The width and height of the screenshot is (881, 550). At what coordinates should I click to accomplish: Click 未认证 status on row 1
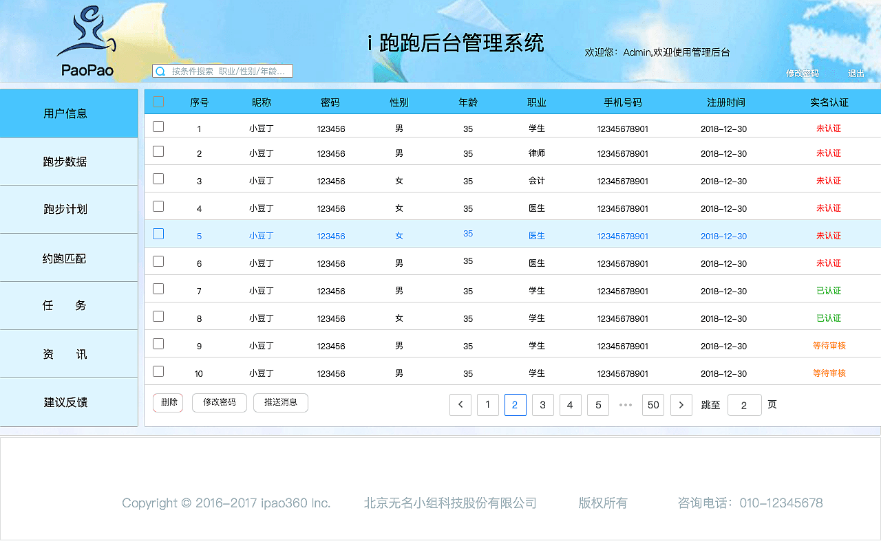pos(829,129)
